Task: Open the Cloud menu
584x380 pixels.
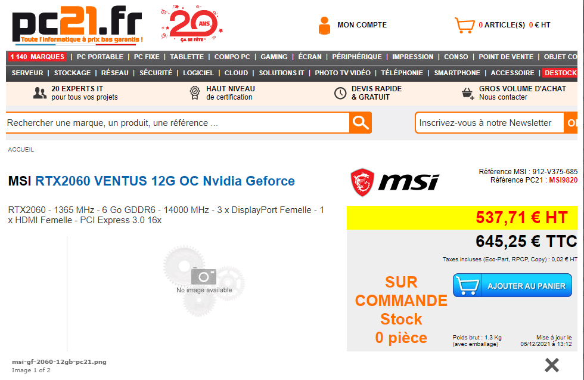Action: 236,73
